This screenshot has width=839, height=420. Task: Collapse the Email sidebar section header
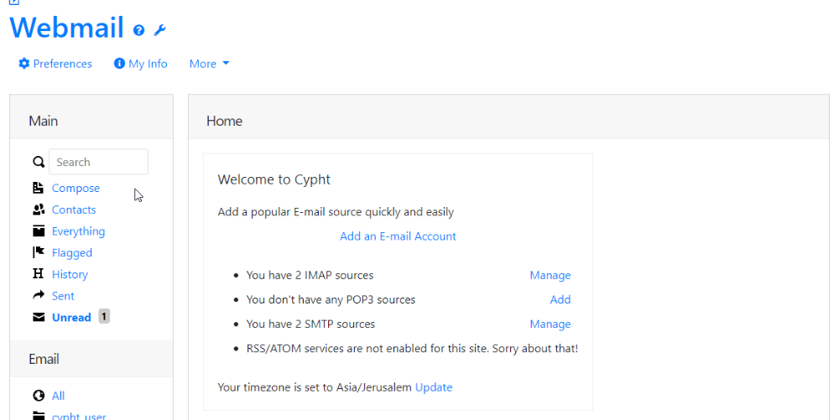pyautogui.click(x=91, y=359)
